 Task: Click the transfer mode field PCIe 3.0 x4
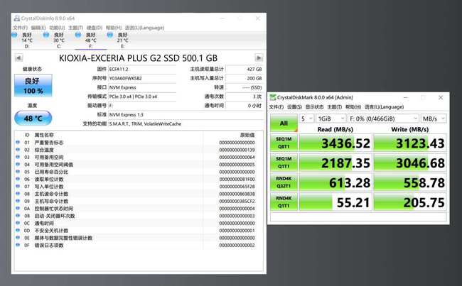pyautogui.click(x=142, y=97)
